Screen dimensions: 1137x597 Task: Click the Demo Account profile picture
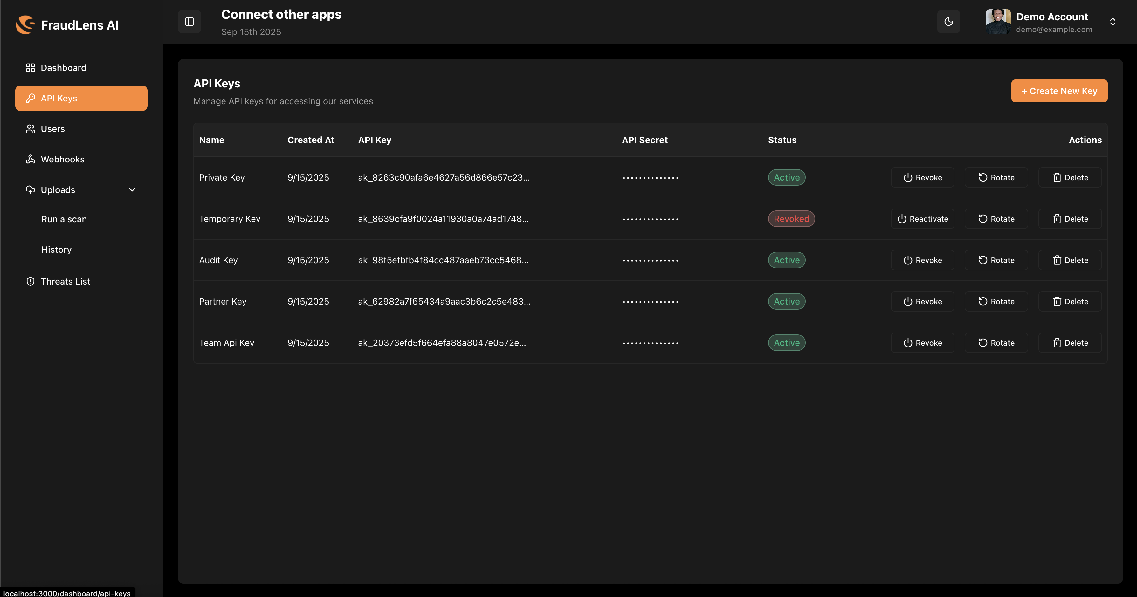(x=998, y=21)
